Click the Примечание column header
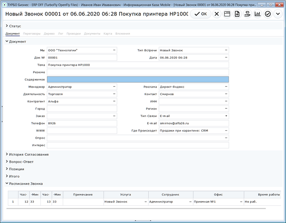The width and height of the screenshot is (286, 223). point(83,195)
